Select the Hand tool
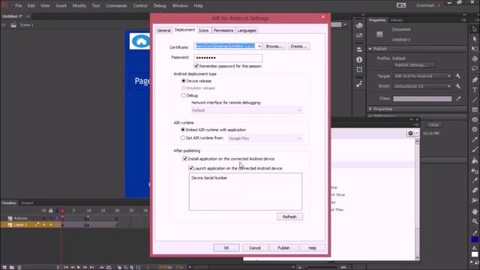Image resolution: width=480 pixels, height=270 pixels. pyautogui.click(x=475, y=211)
